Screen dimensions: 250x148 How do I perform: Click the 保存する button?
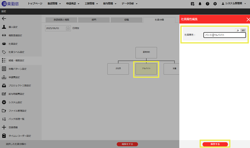pyautogui.click(x=215, y=144)
